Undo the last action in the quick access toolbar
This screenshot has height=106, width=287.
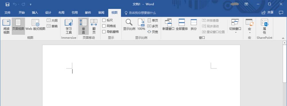15,4
